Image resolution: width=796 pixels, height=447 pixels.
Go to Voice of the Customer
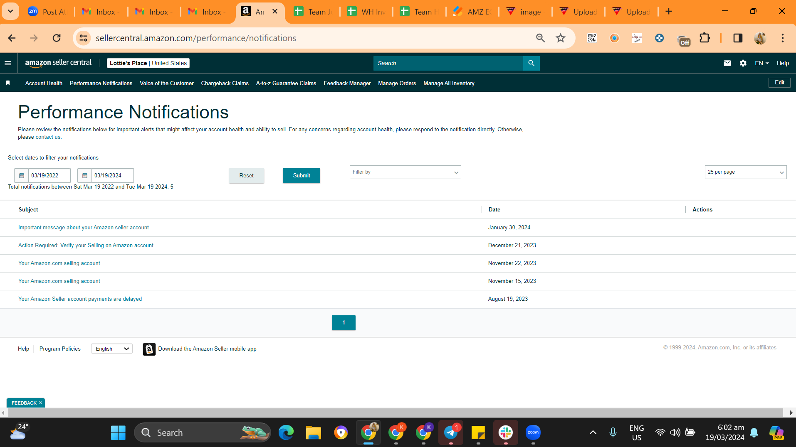(x=167, y=83)
